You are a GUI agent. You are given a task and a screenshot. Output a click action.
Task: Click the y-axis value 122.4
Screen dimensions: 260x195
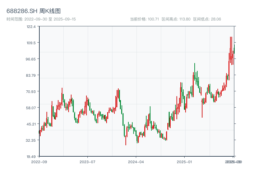click(31, 27)
